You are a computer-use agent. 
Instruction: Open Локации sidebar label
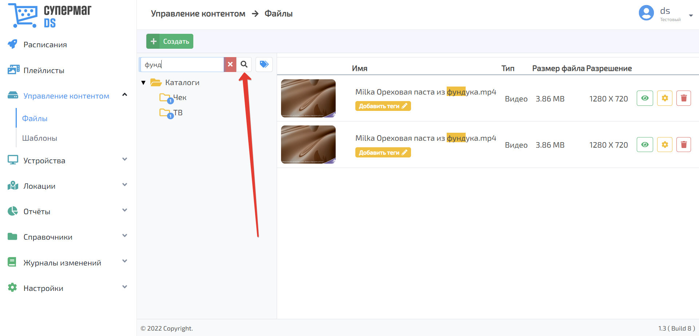40,186
